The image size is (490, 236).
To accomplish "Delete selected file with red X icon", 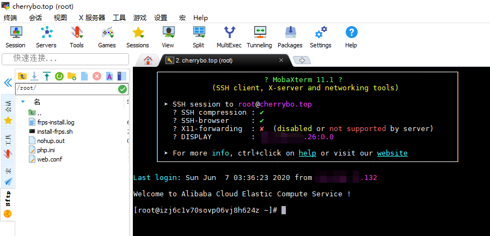I will click(x=97, y=76).
